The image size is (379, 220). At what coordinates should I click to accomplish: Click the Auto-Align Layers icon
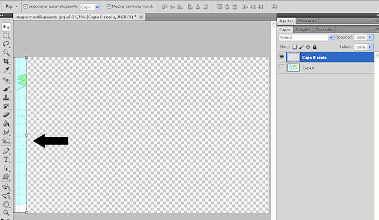(x=274, y=7)
